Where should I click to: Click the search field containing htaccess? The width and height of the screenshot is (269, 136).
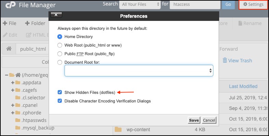click(x=195, y=4)
